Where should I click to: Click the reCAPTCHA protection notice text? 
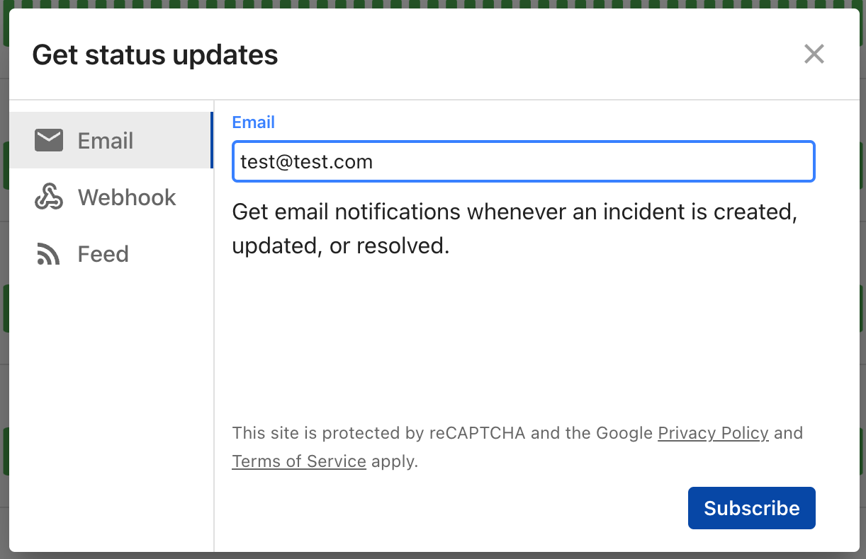coord(518,447)
